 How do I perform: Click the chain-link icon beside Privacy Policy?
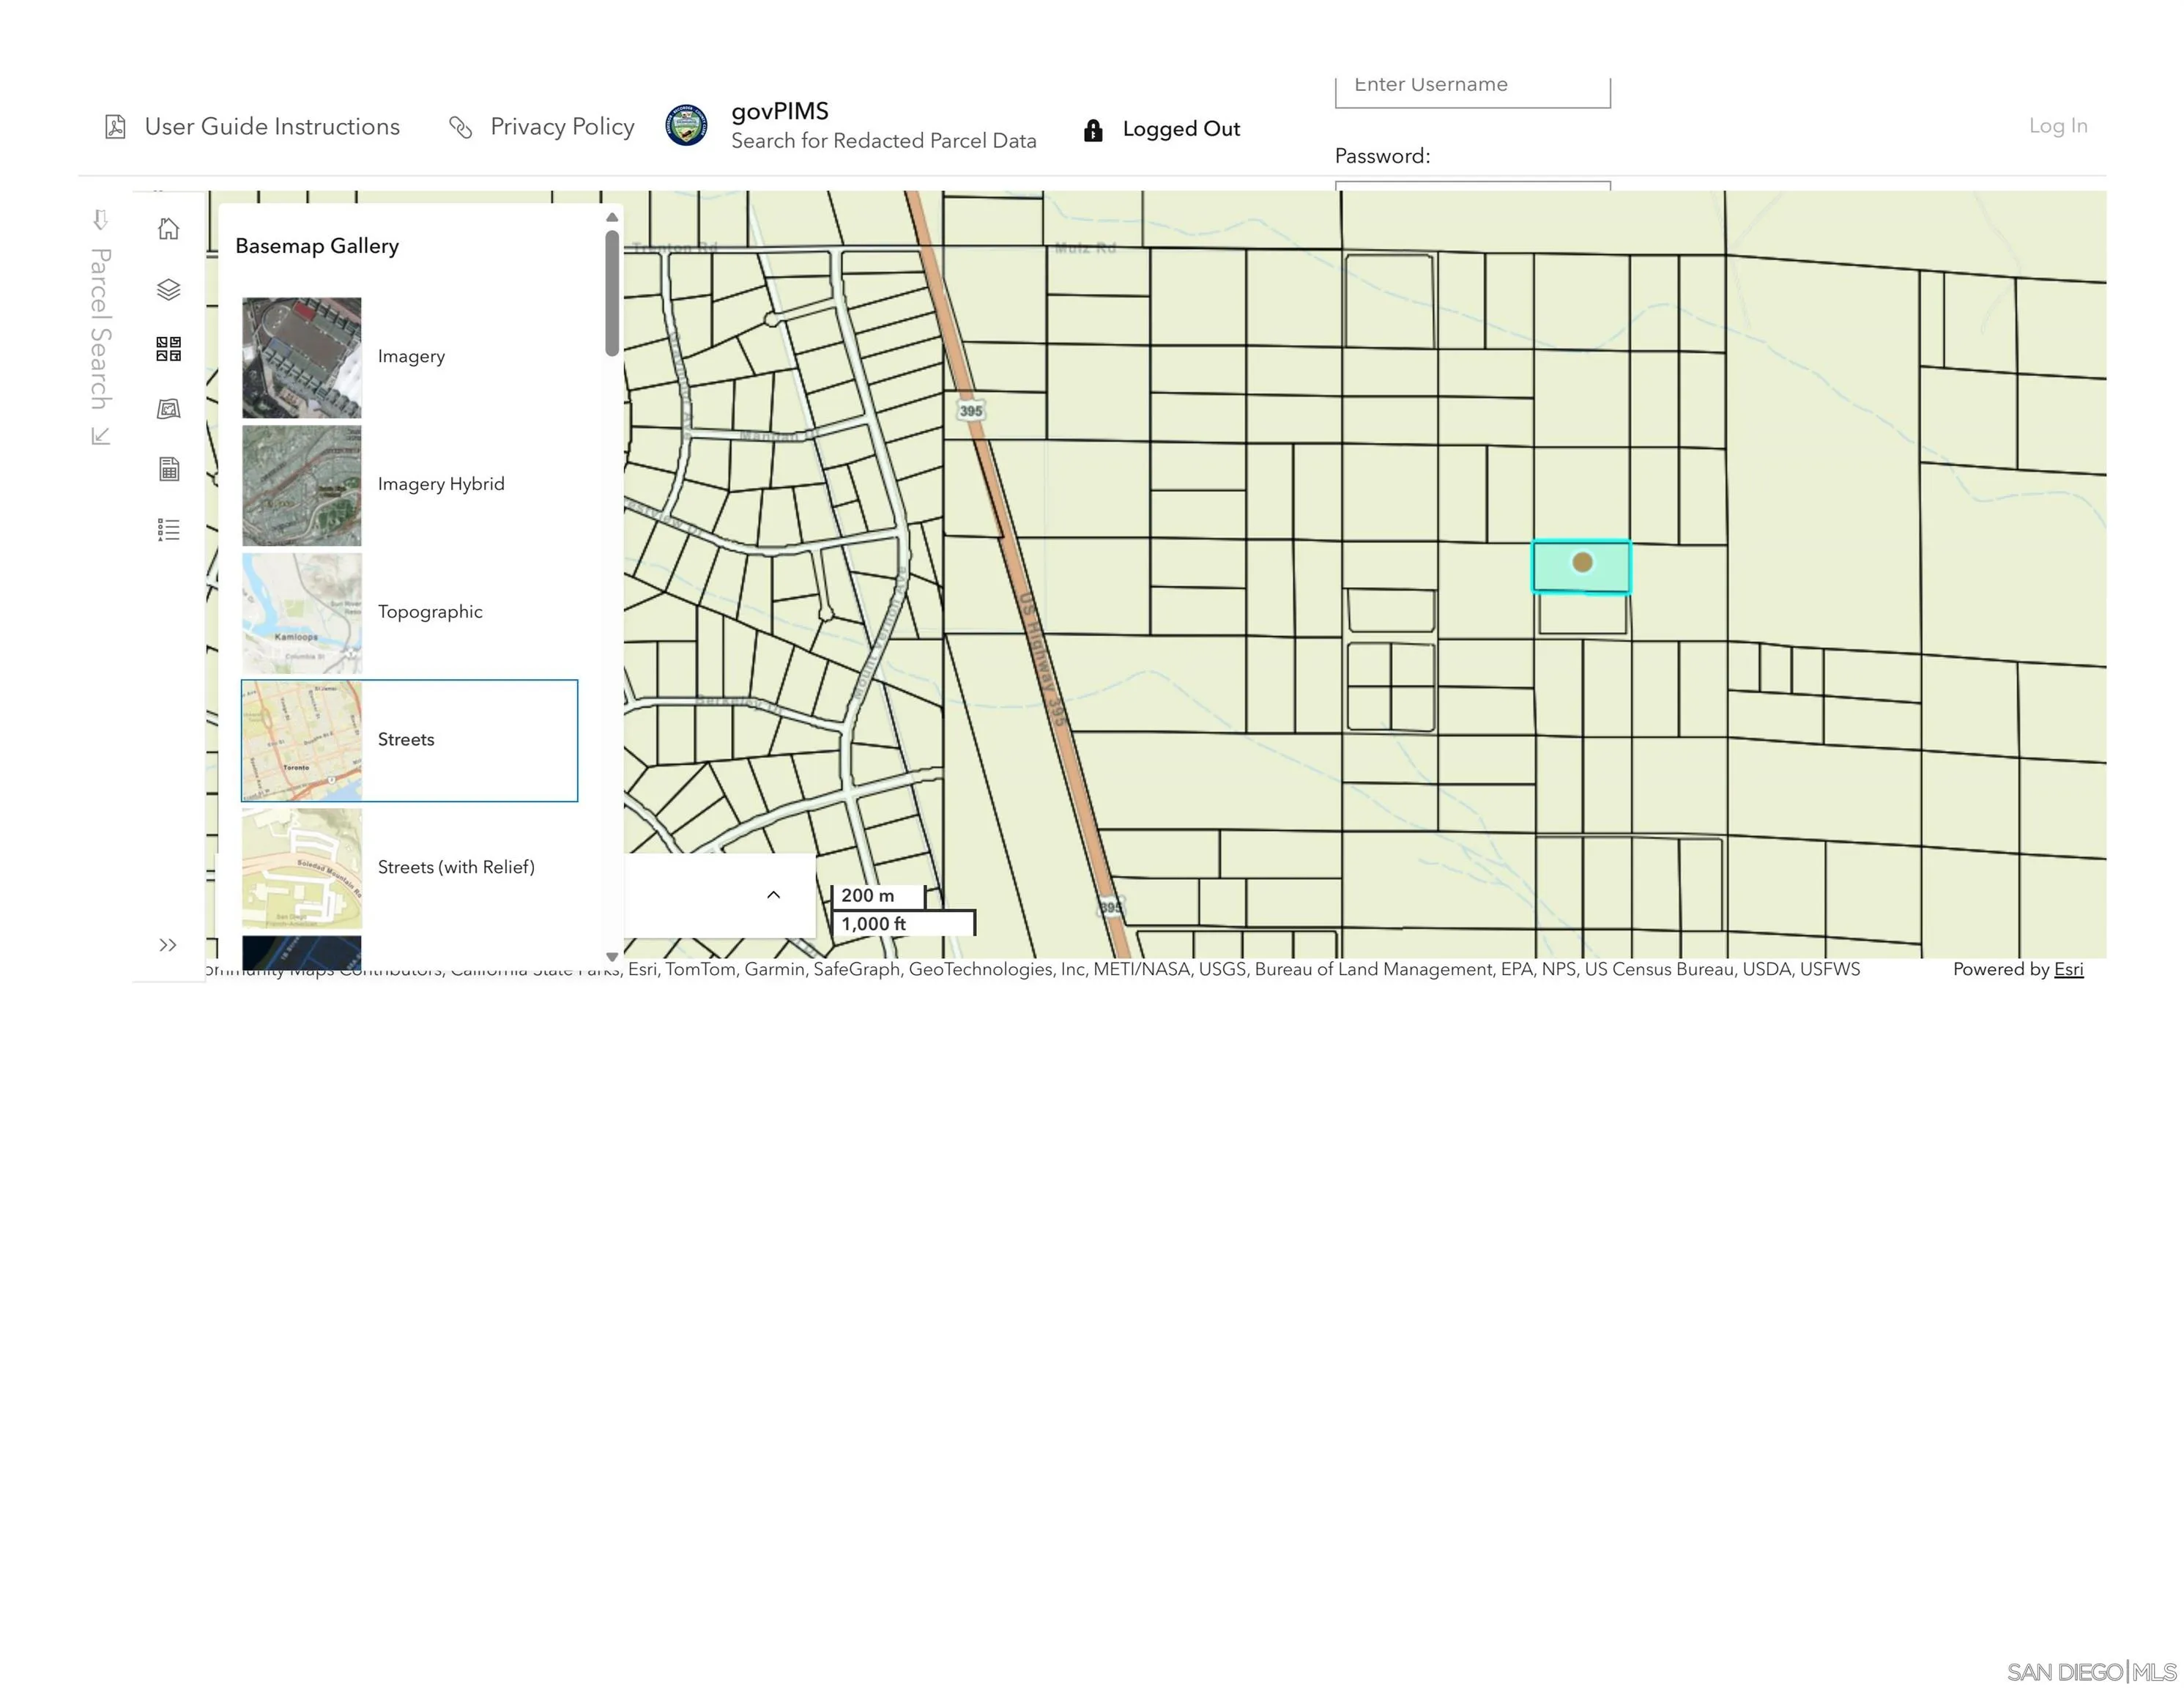click(x=460, y=127)
